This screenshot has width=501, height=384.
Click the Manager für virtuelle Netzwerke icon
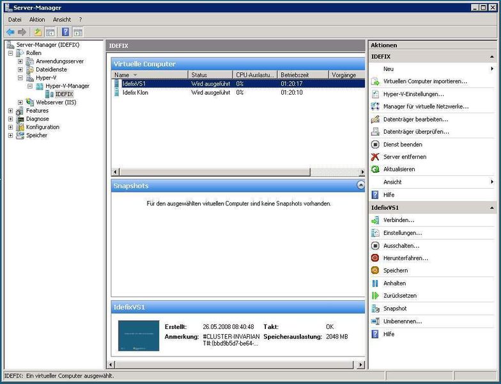pyautogui.click(x=375, y=106)
